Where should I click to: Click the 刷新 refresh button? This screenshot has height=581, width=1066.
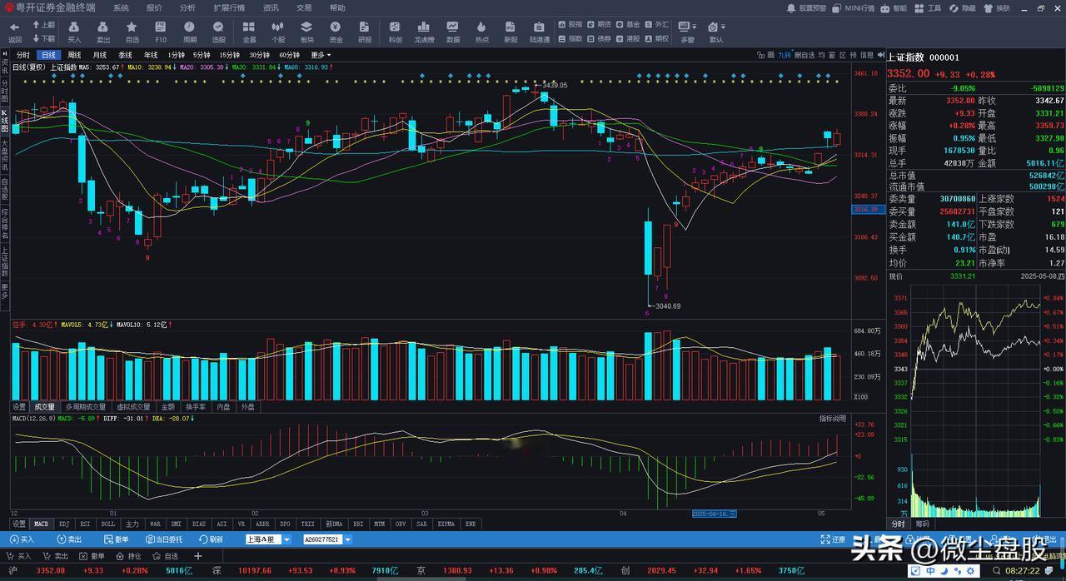coord(211,539)
